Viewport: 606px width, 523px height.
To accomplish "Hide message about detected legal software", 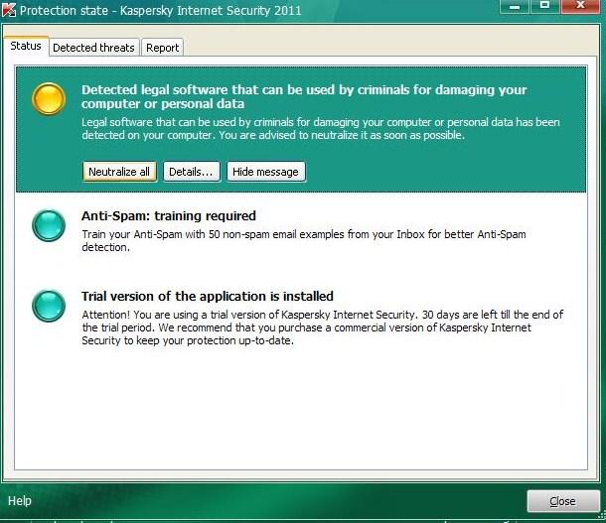I will [265, 172].
